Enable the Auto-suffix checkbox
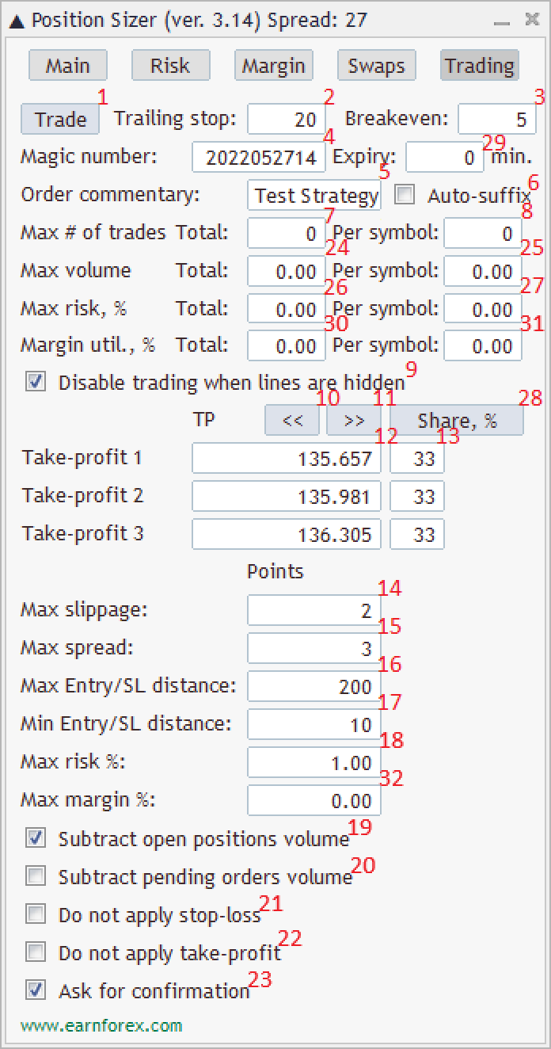The width and height of the screenshot is (551, 1049). [405, 194]
